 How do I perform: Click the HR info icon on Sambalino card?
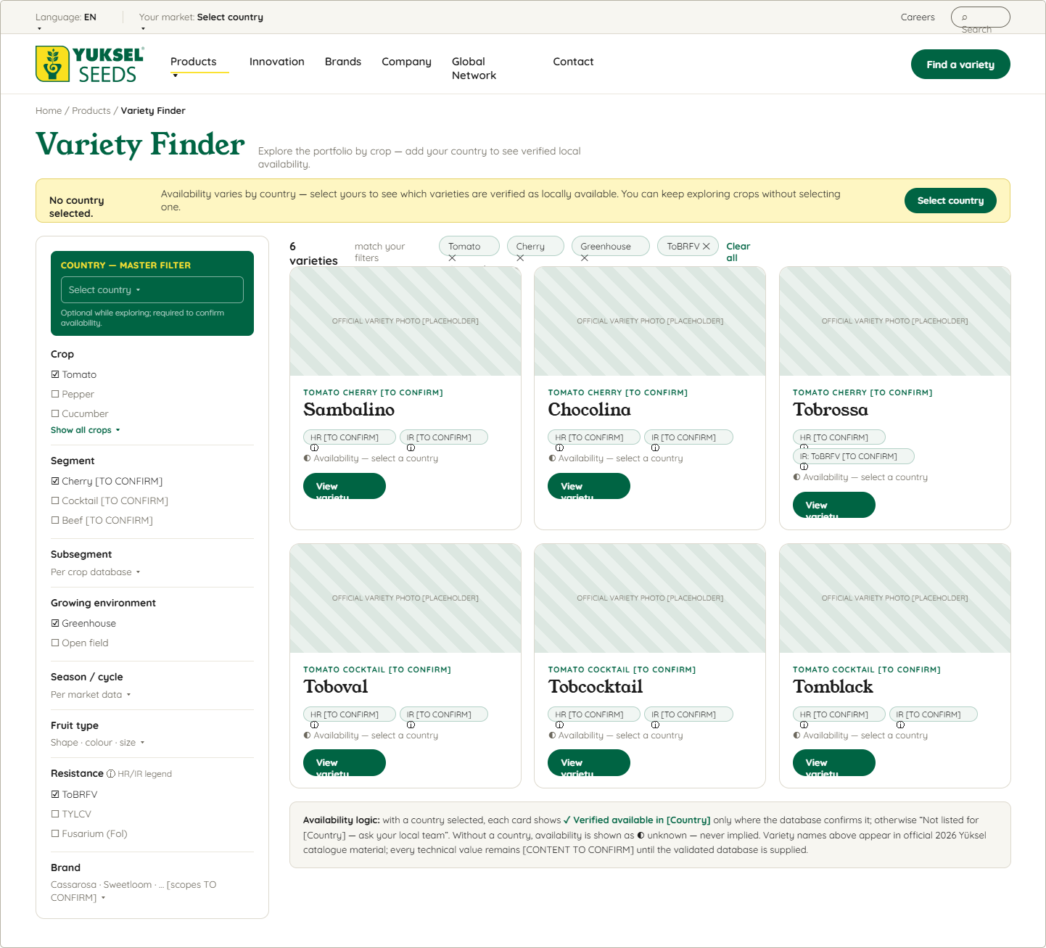pos(314,448)
